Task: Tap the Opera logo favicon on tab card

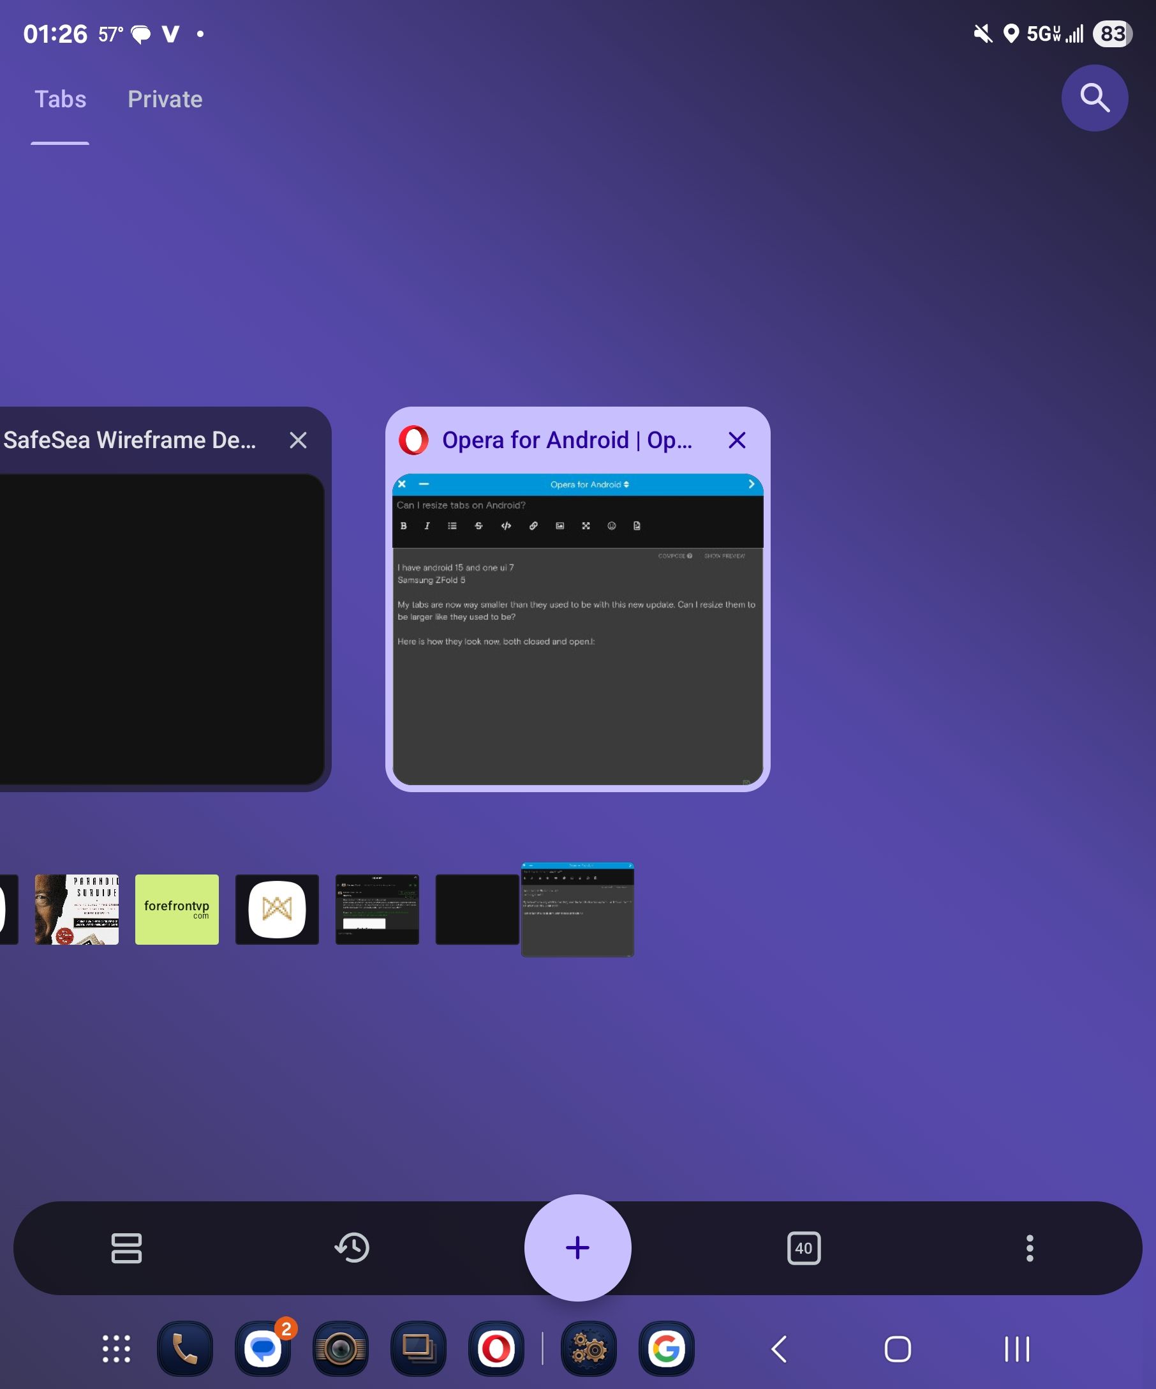Action: tap(414, 440)
